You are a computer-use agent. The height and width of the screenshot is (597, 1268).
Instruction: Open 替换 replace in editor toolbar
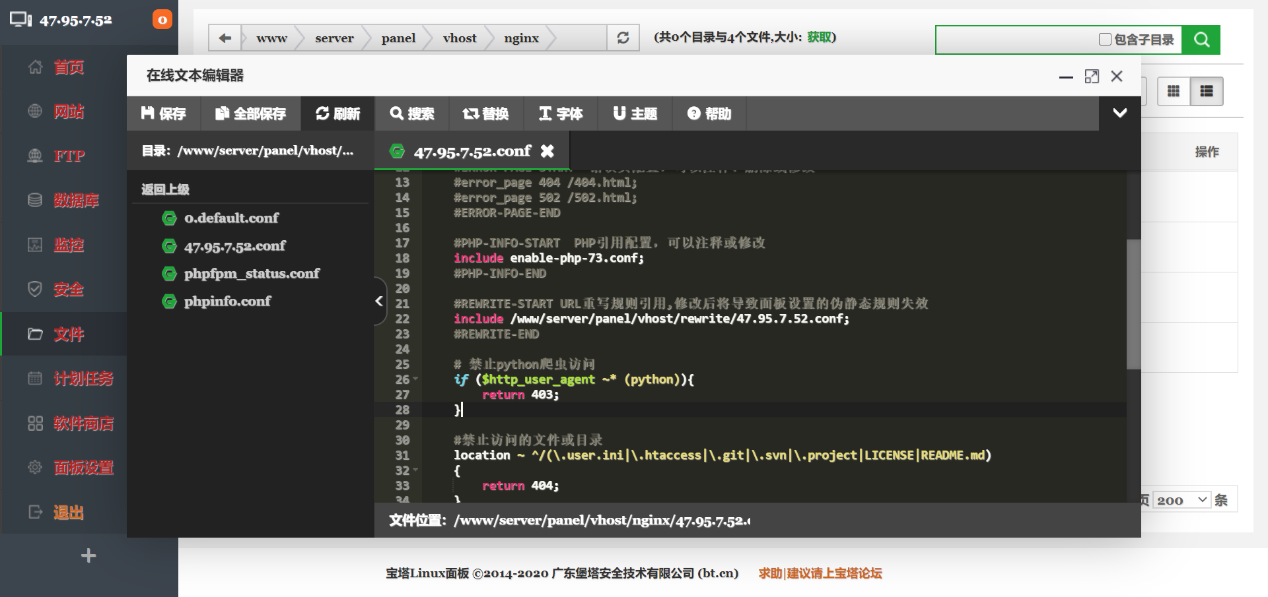coord(486,113)
